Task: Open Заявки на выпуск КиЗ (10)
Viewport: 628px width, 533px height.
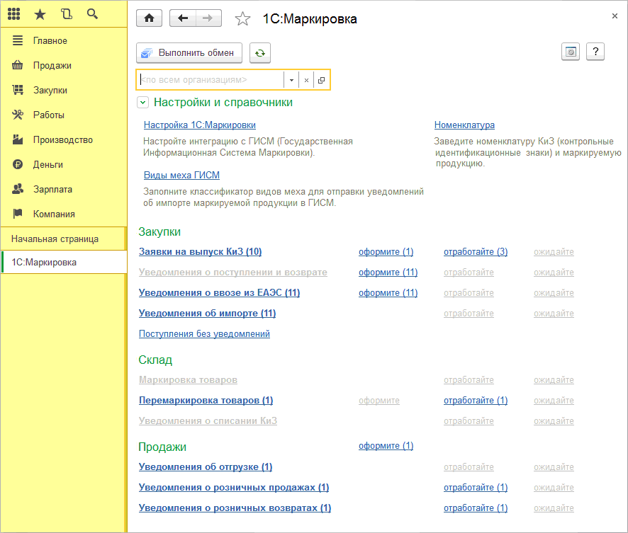Action: [201, 252]
